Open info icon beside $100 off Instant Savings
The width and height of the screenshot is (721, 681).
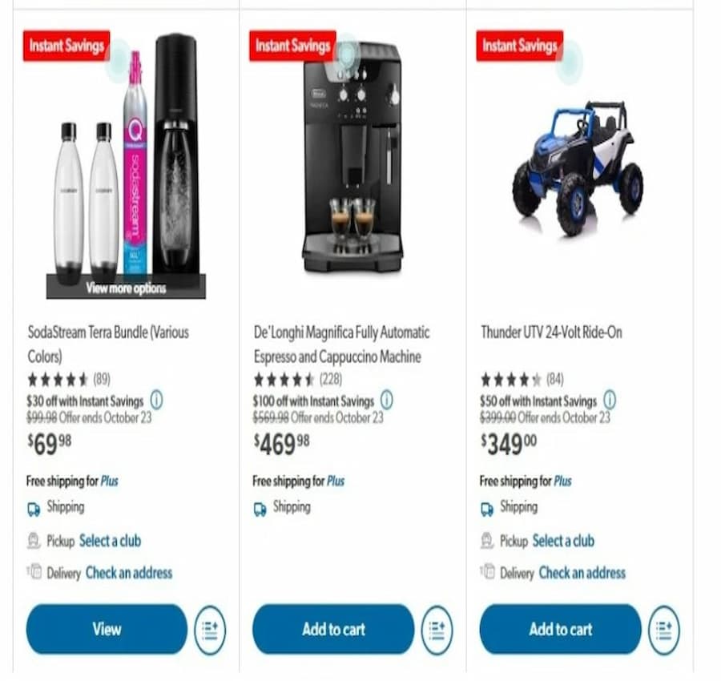tap(387, 400)
